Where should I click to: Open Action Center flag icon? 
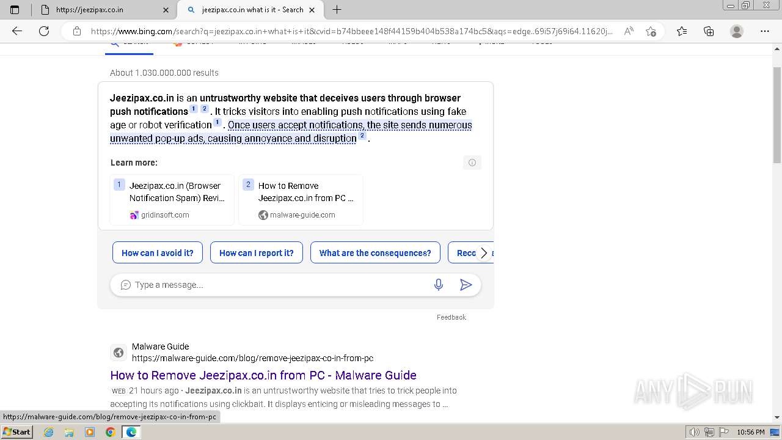click(724, 432)
